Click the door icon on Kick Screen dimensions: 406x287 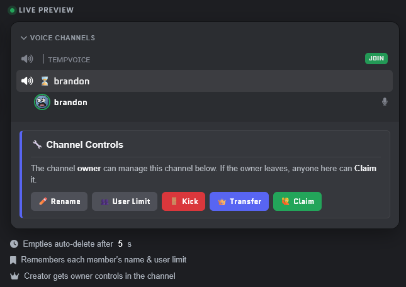click(174, 201)
